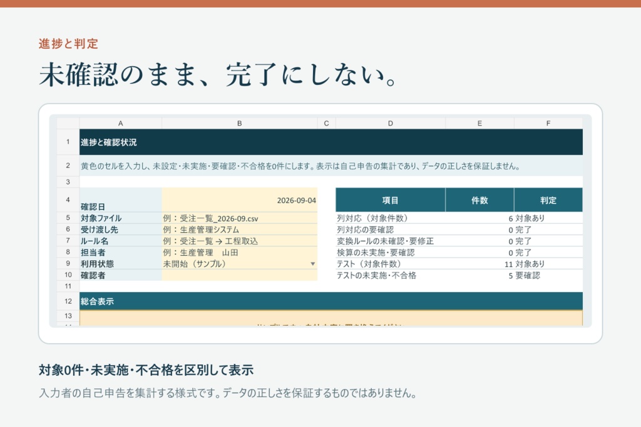Image resolution: width=641 pixels, height=427 pixels.
Task: Click the 進捗と判定 section label
Action: tap(68, 43)
